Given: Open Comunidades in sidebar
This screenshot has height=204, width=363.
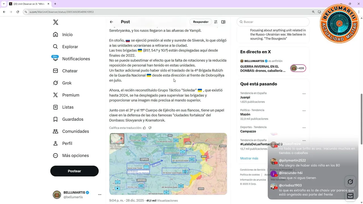Looking at the screenshot, I should click(x=71, y=131).
